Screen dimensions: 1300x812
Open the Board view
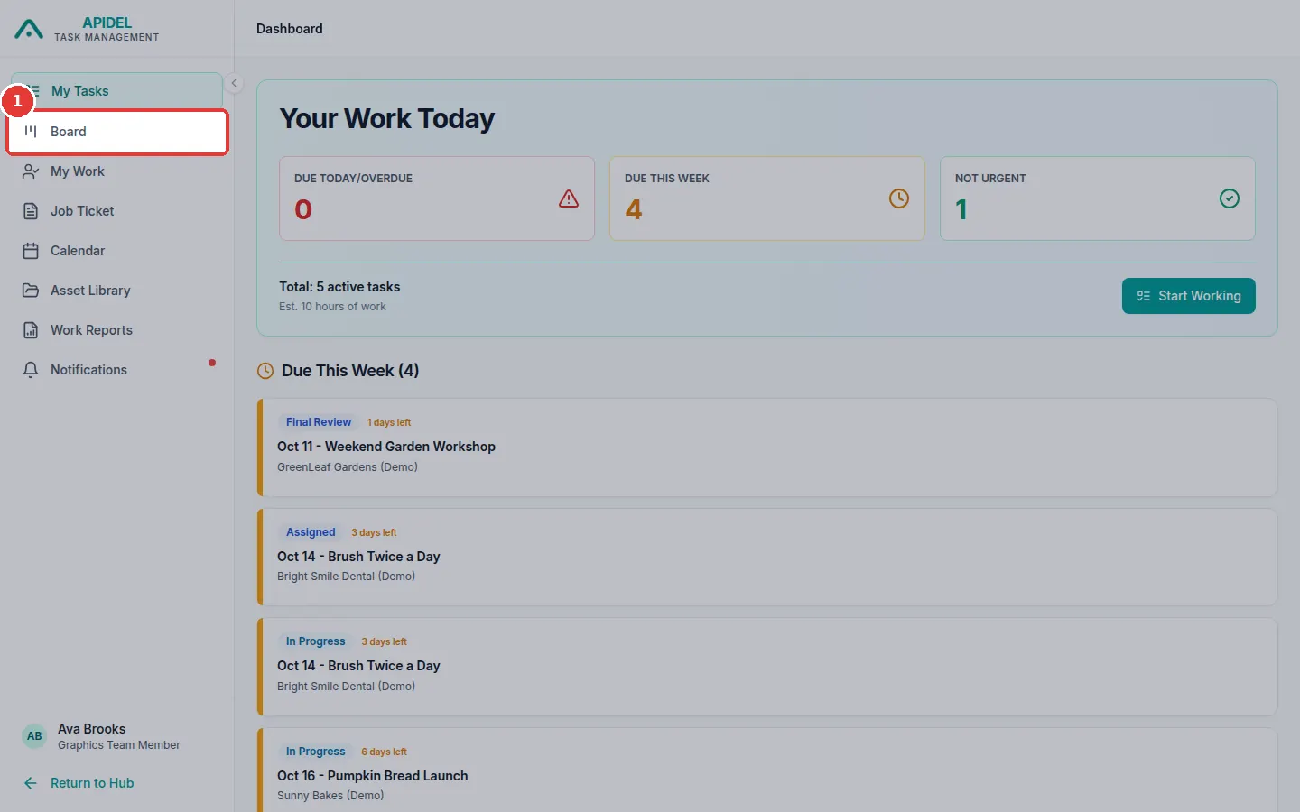pyautogui.click(x=117, y=132)
